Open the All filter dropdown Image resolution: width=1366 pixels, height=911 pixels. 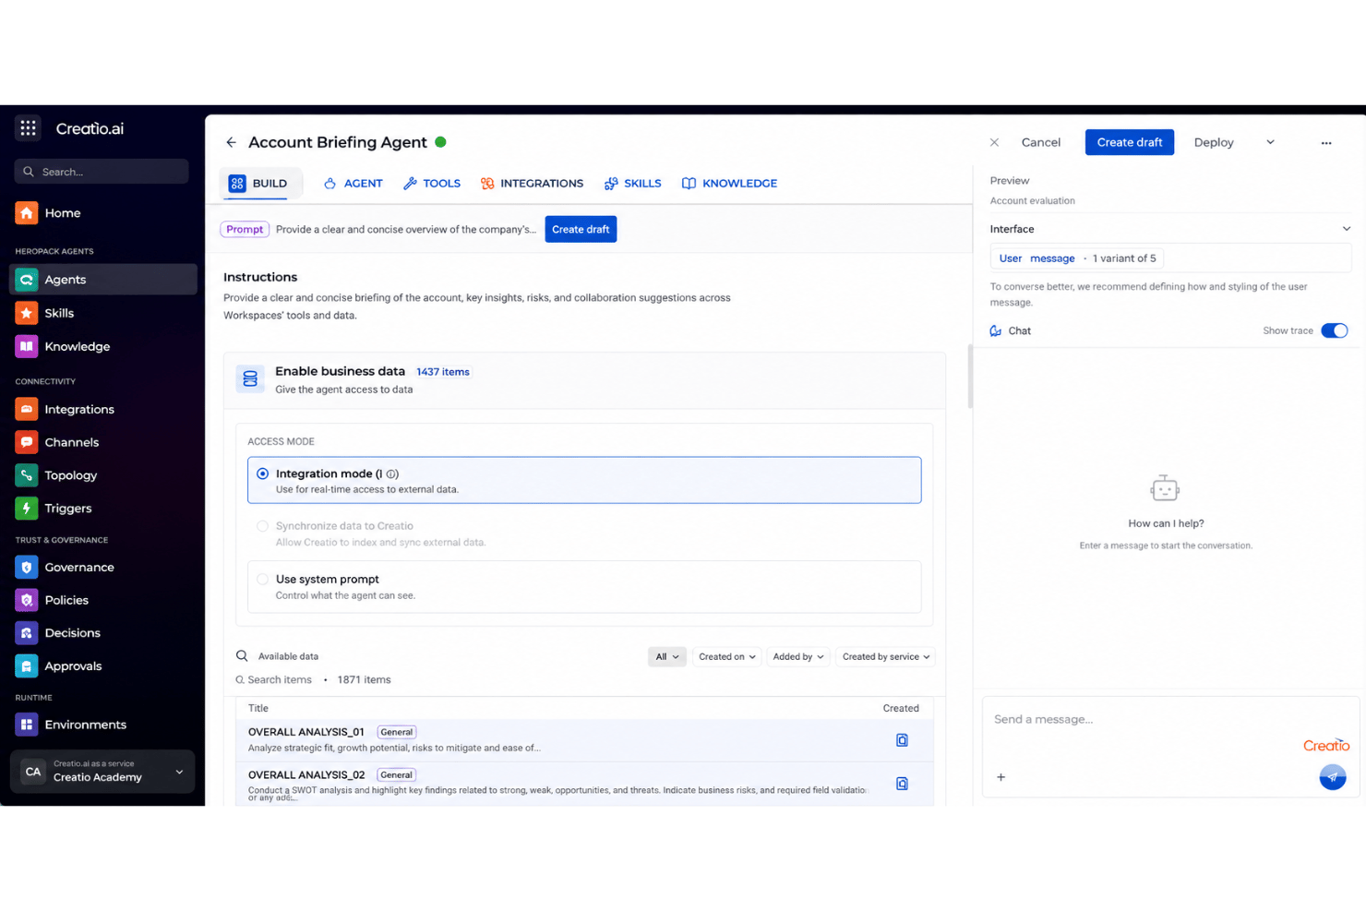[x=667, y=657]
